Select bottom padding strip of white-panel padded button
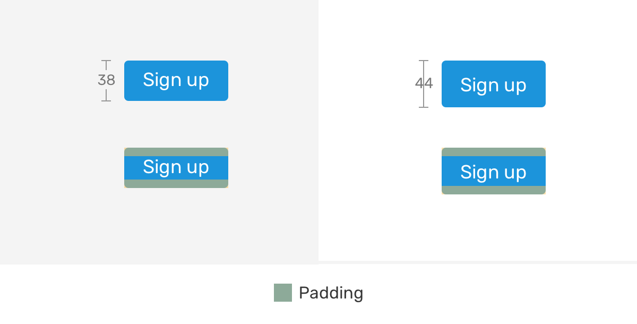Image resolution: width=637 pixels, height=324 pixels. (x=493, y=190)
